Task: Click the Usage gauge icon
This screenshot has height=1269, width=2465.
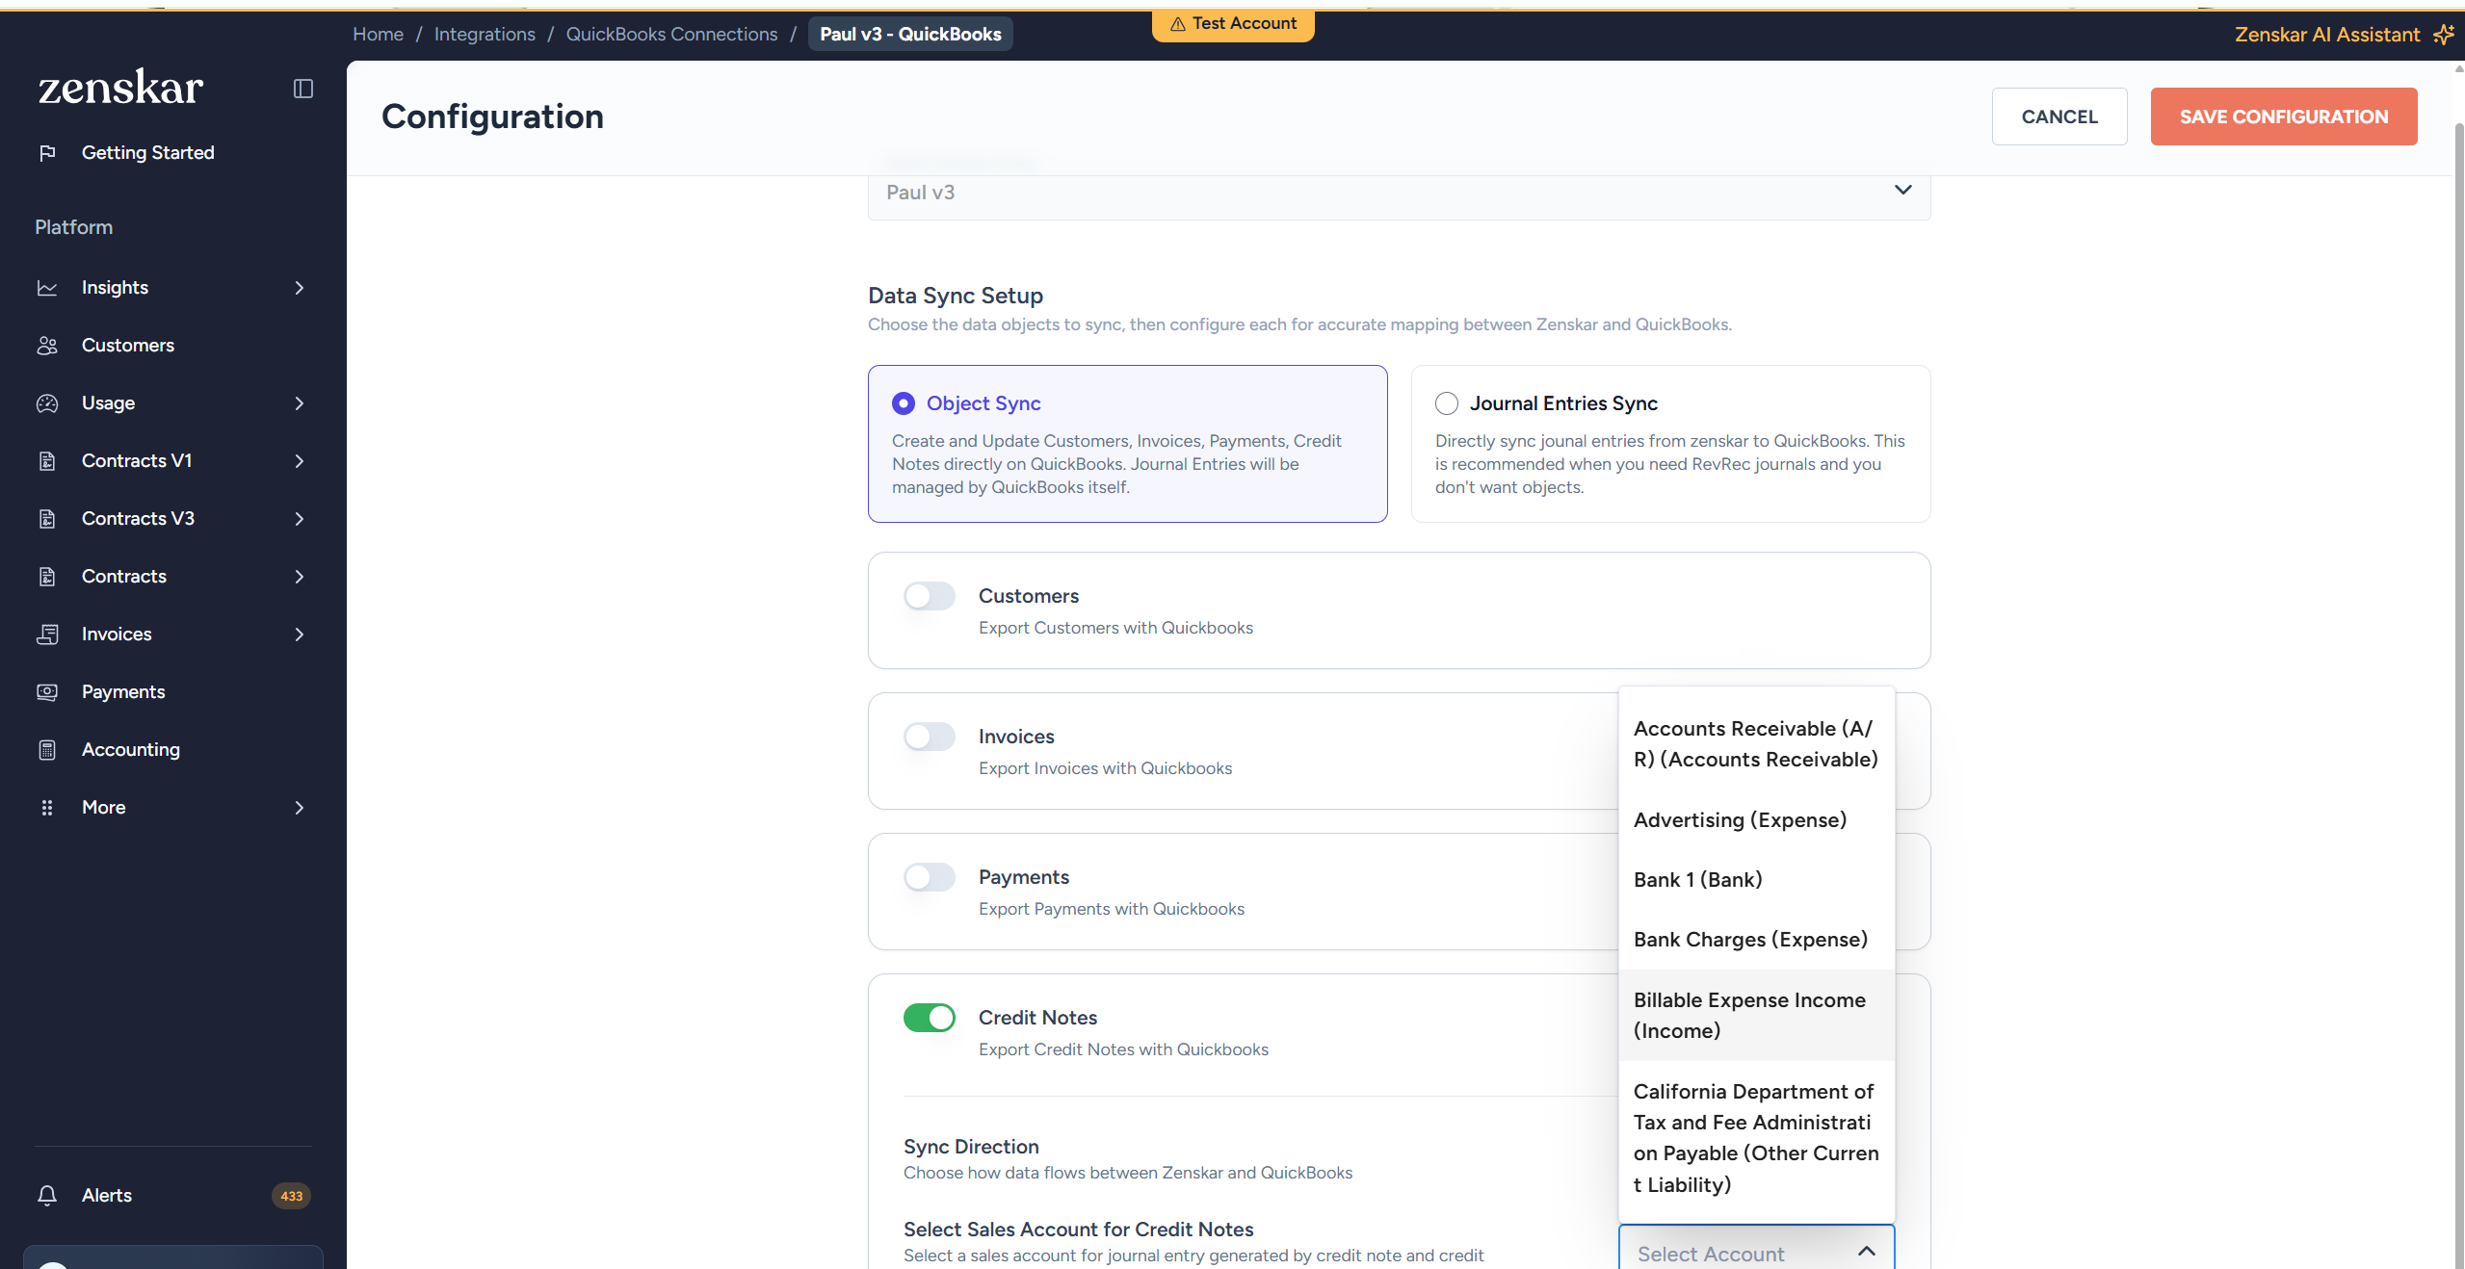Action: (47, 403)
